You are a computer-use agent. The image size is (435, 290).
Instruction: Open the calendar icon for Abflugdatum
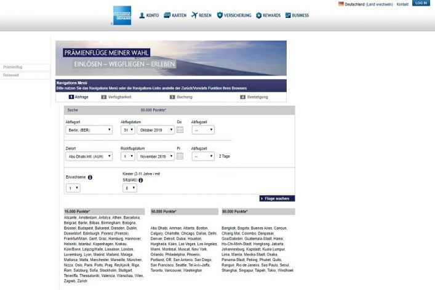pos(180,129)
